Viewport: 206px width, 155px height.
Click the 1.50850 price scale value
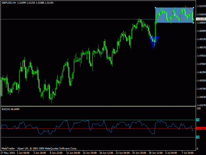tap(201, 23)
